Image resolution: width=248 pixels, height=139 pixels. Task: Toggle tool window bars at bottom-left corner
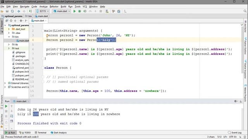click(2, 137)
